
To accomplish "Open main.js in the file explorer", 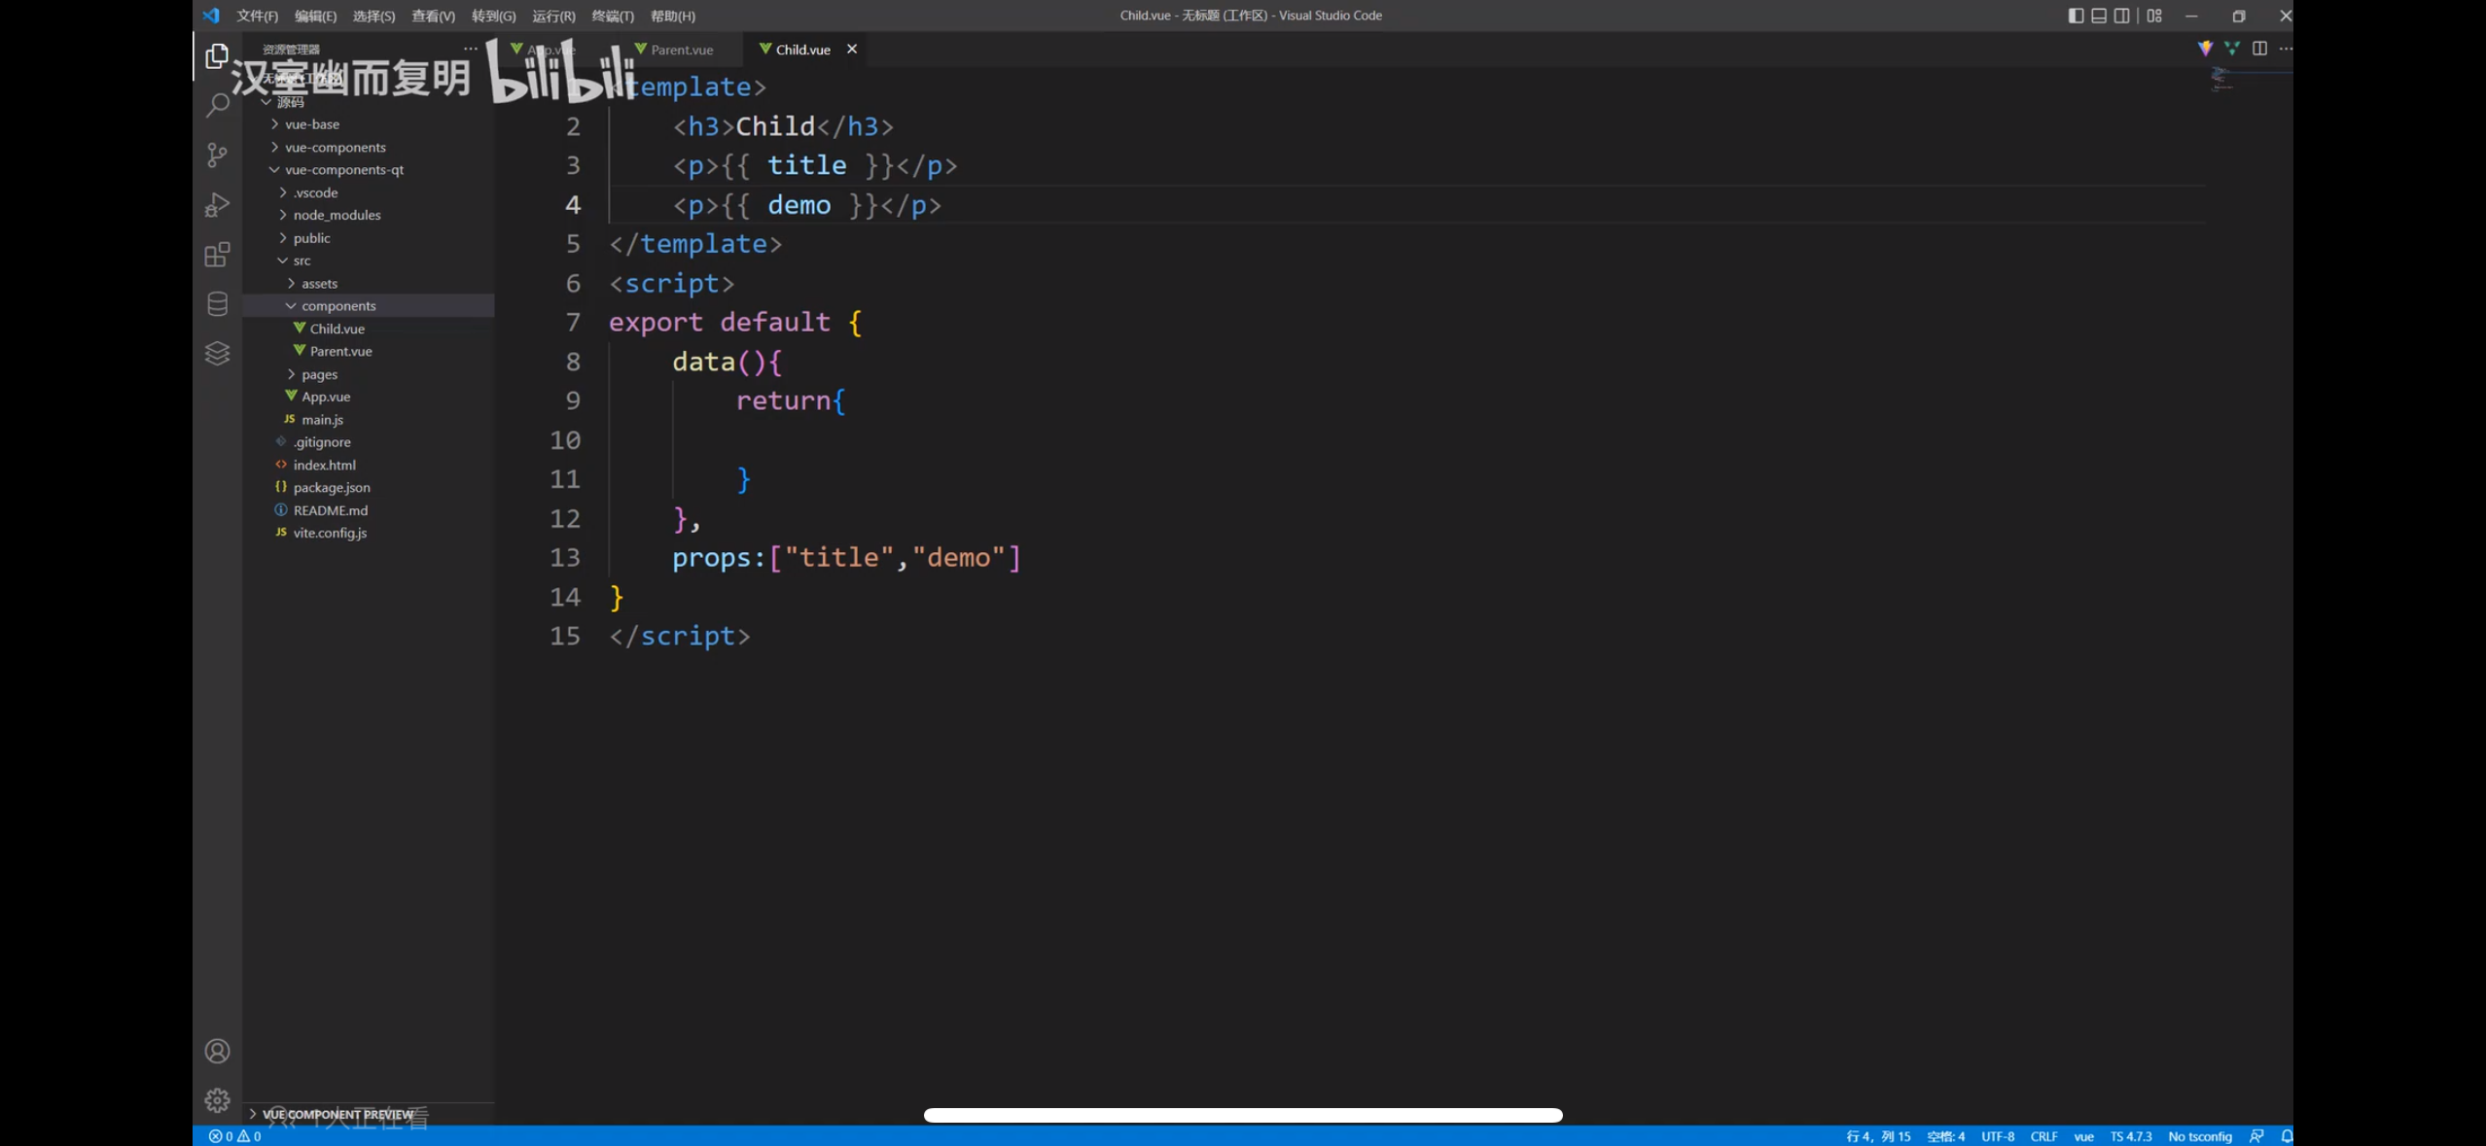I will coord(322,420).
